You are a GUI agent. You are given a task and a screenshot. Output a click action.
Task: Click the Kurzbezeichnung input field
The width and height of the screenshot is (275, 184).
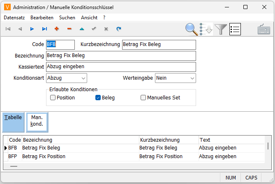[x=159, y=44]
